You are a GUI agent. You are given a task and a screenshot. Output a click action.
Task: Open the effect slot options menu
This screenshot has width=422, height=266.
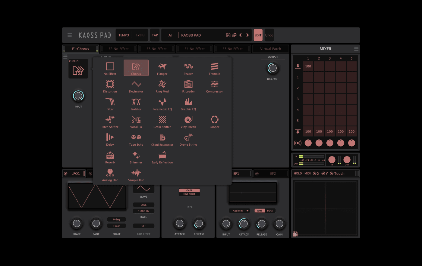click(65, 57)
